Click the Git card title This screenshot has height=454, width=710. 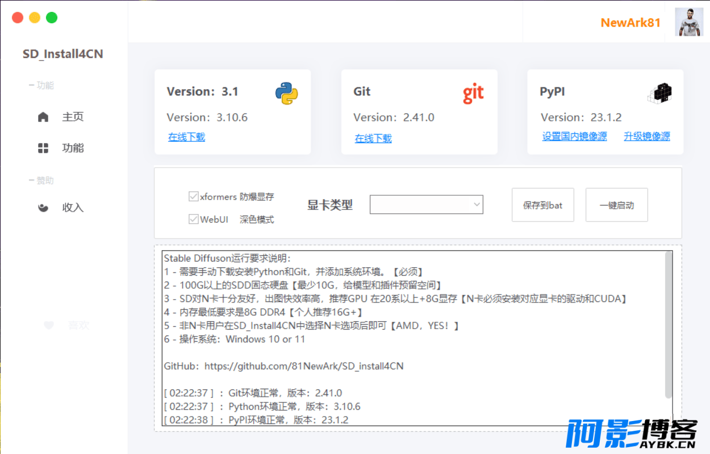click(x=362, y=92)
